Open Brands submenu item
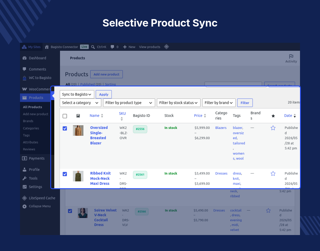320x251 pixels. 28,121
